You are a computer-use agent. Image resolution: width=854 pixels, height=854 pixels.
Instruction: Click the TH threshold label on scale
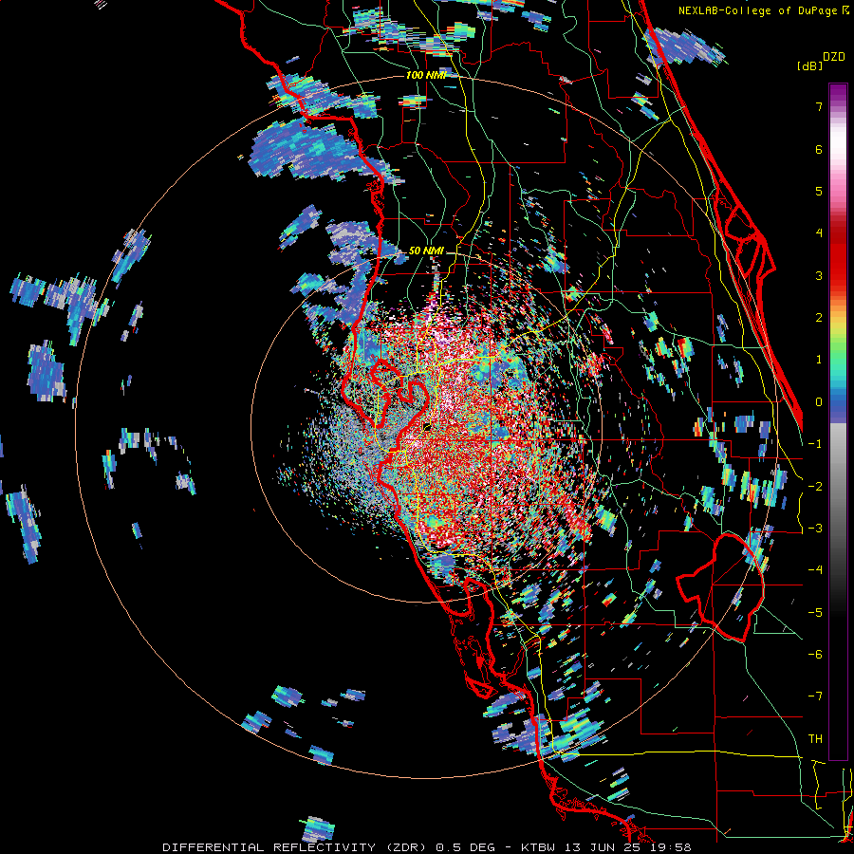[815, 739]
